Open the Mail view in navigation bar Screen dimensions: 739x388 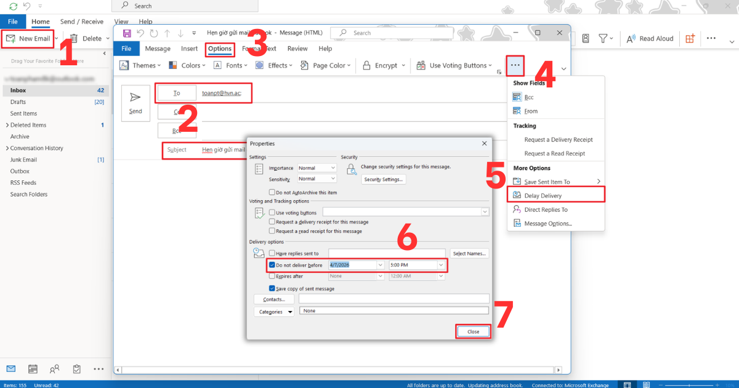(x=11, y=369)
